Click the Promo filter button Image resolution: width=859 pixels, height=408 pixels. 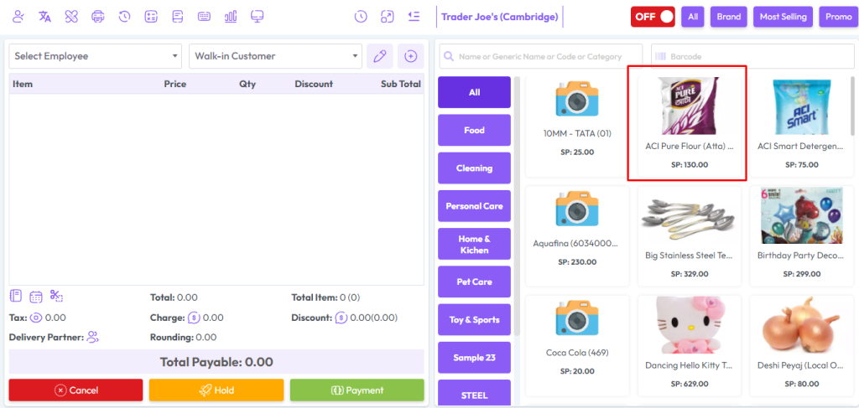(x=839, y=17)
